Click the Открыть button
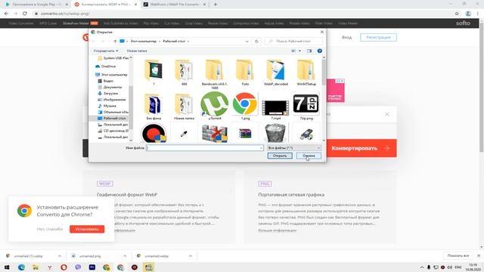Image resolution: width=484 pixels, height=272 pixels. (x=280, y=156)
